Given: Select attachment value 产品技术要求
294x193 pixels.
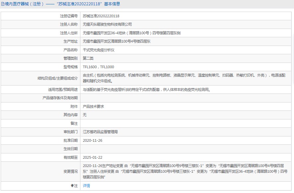Looking at the screenshot, I should pos(93,106).
